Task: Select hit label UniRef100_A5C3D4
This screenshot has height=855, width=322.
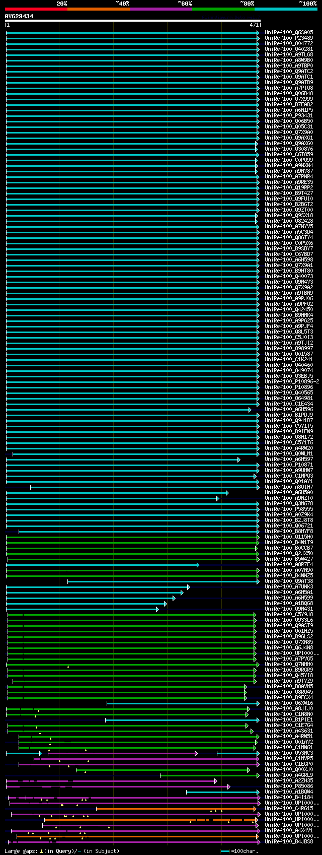Action: pyautogui.click(x=289, y=232)
